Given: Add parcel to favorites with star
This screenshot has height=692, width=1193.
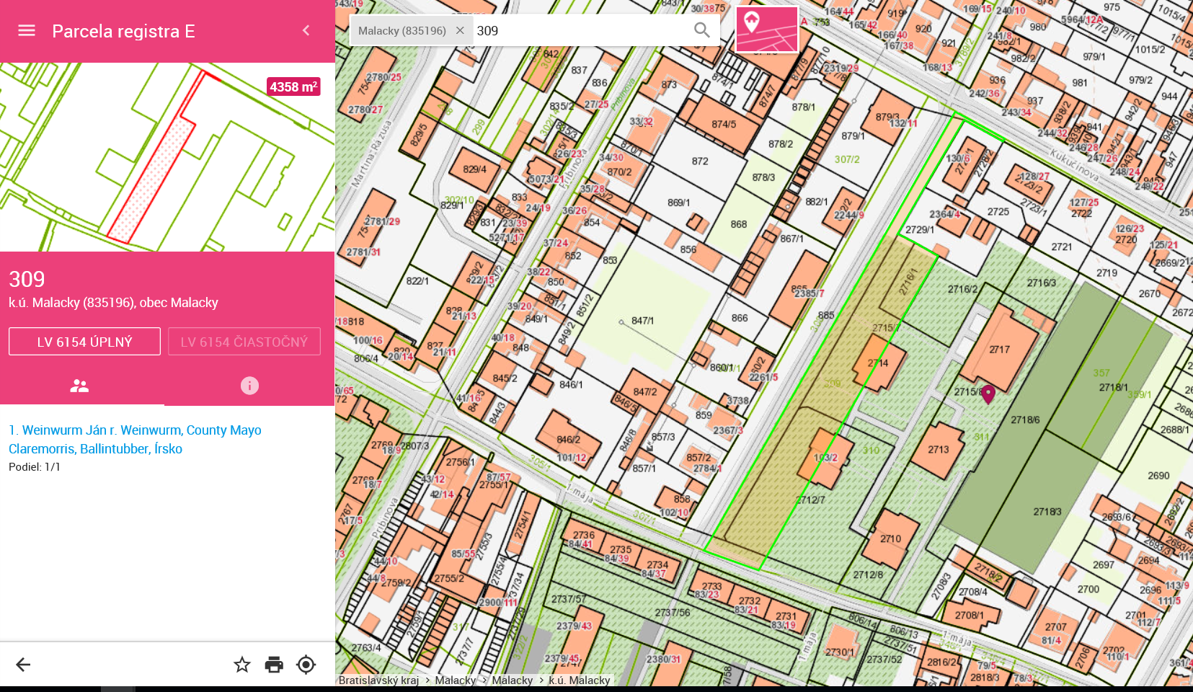Looking at the screenshot, I should pos(242,665).
